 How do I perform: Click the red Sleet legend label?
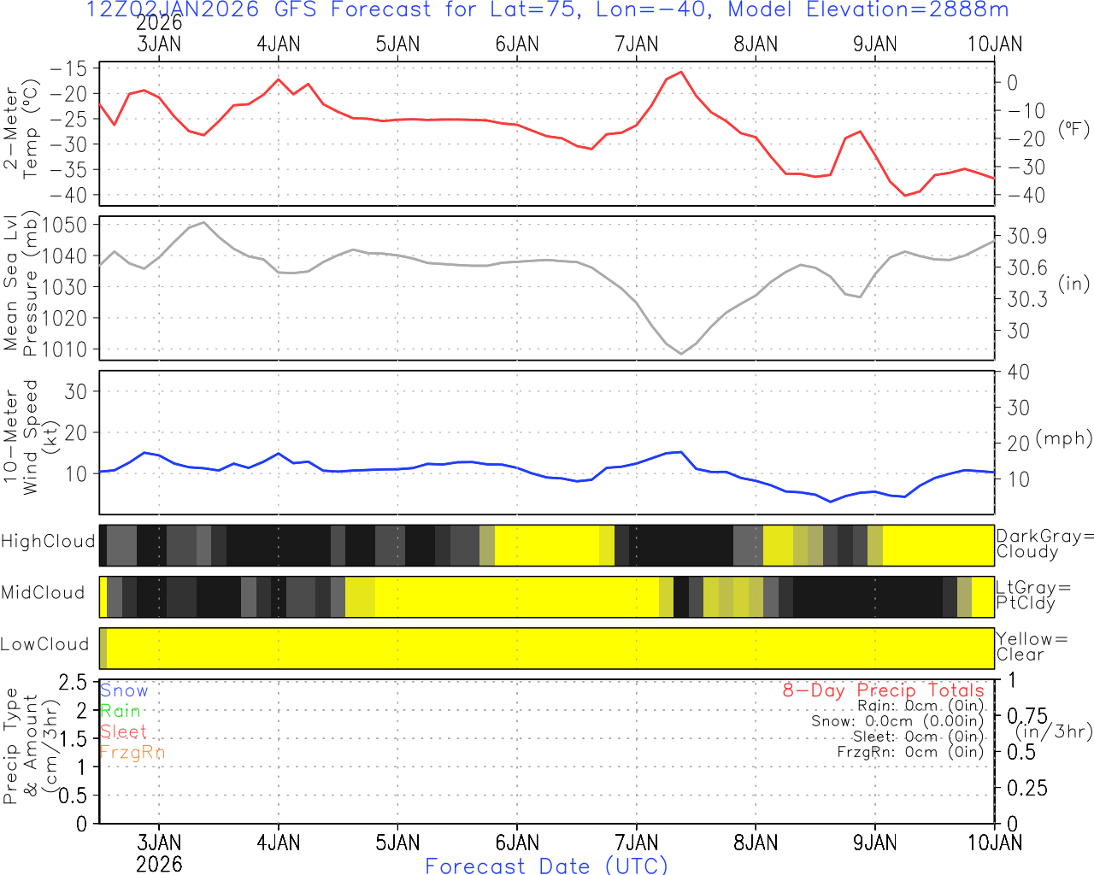[123, 731]
